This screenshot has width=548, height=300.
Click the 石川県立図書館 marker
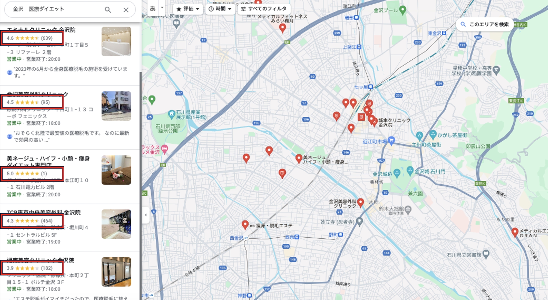(x=486, y=254)
